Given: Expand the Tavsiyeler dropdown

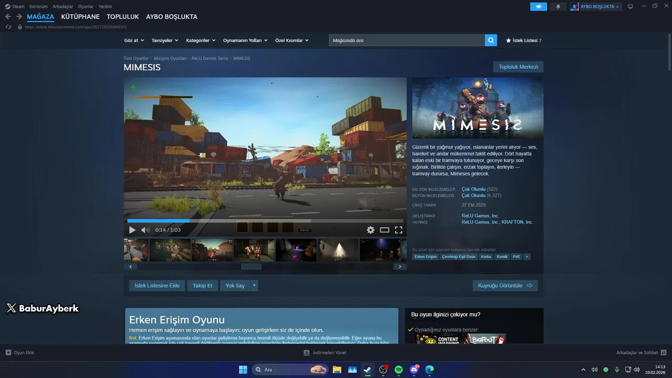Looking at the screenshot, I should [x=165, y=40].
